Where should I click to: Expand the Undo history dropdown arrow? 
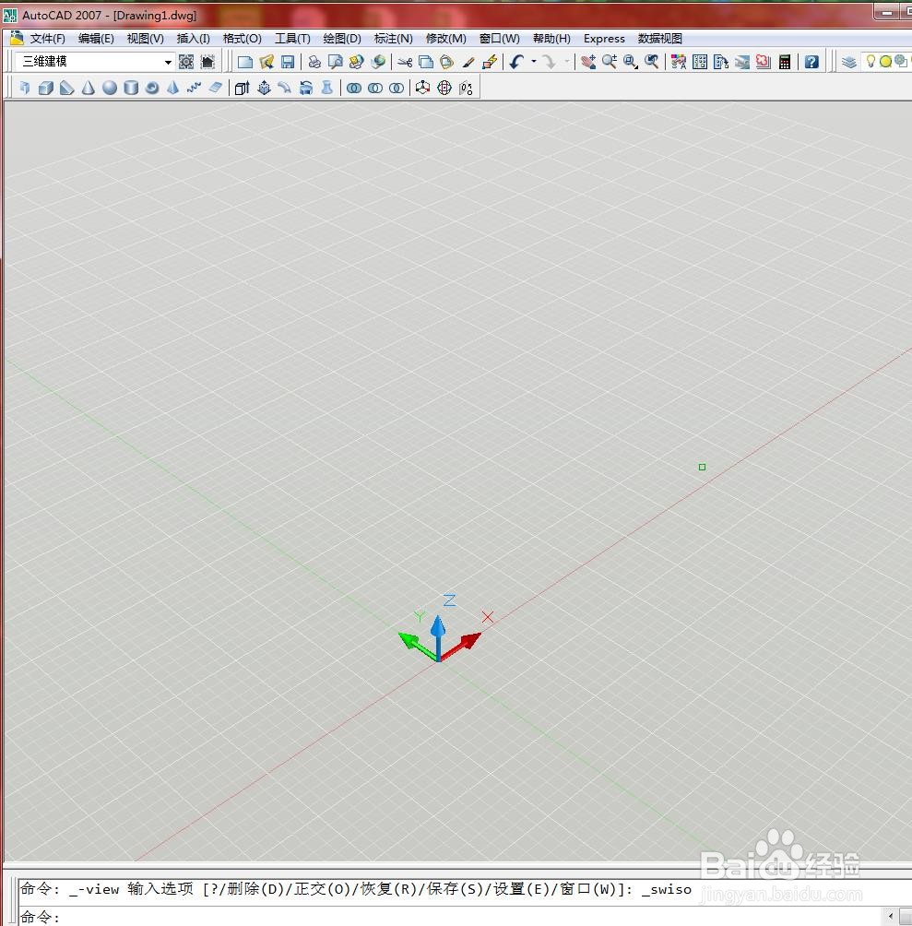click(x=534, y=62)
